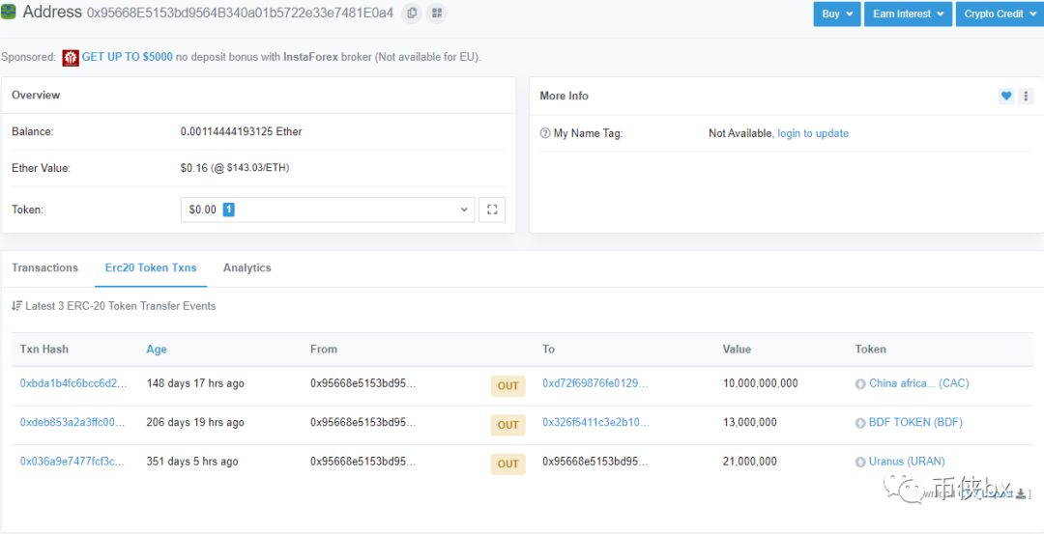Expand token holdings fullscreen icon
This screenshot has height=534, width=1044.
492,210
